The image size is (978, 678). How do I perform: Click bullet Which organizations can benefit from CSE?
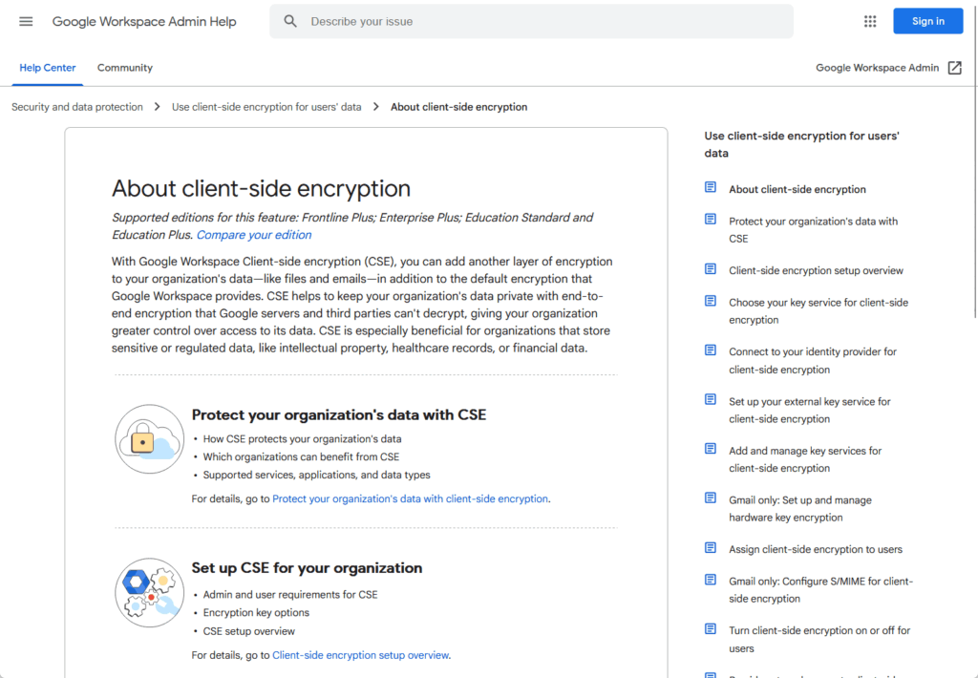coord(301,456)
